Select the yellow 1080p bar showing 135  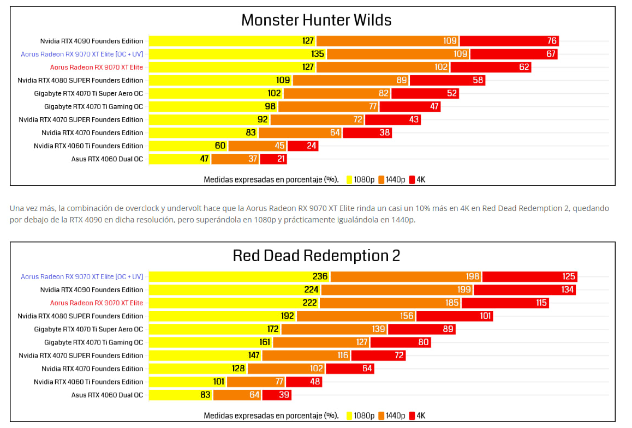click(x=237, y=54)
